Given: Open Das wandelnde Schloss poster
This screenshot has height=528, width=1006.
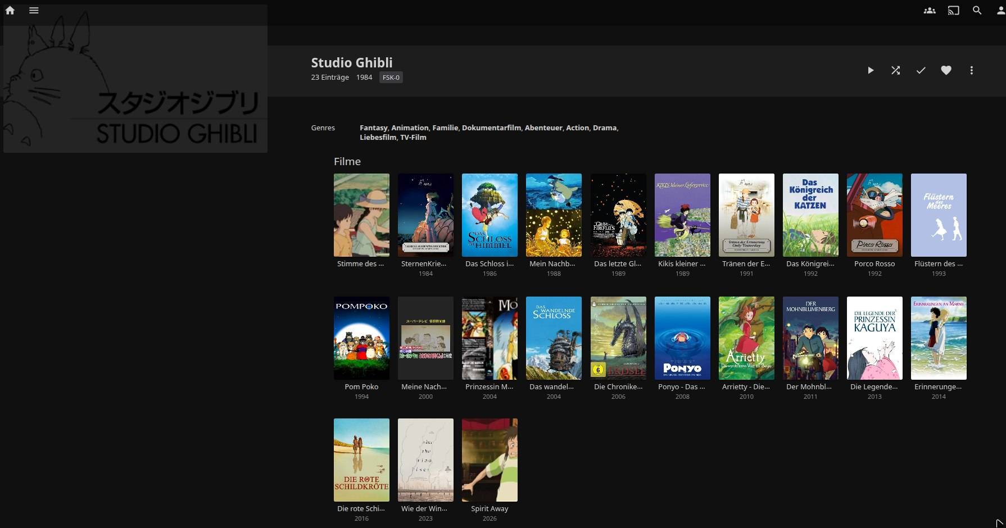Looking at the screenshot, I should 554,338.
